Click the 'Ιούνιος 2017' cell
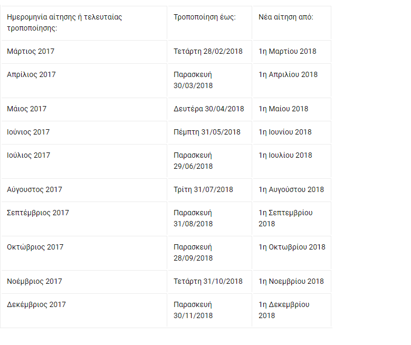The width and height of the screenshot is (411, 345). click(x=28, y=132)
